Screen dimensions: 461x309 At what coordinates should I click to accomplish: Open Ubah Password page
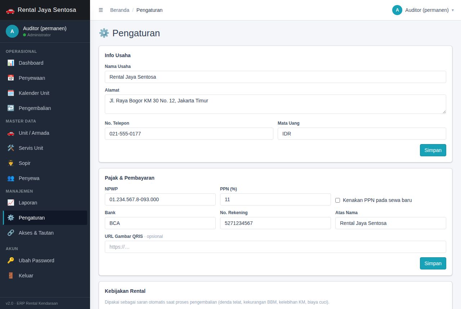(45, 260)
